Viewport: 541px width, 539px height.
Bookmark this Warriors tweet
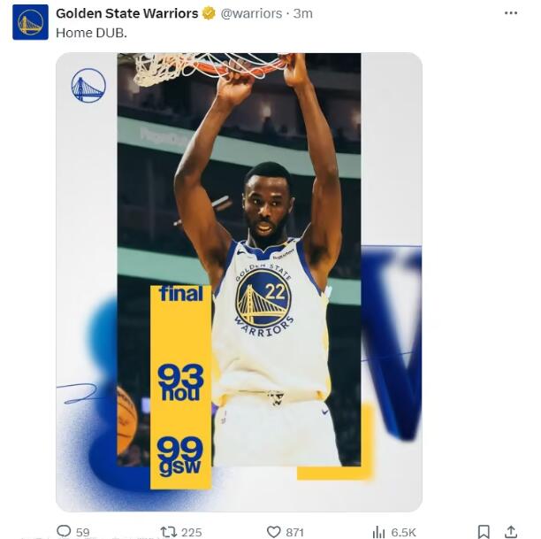tap(484, 531)
